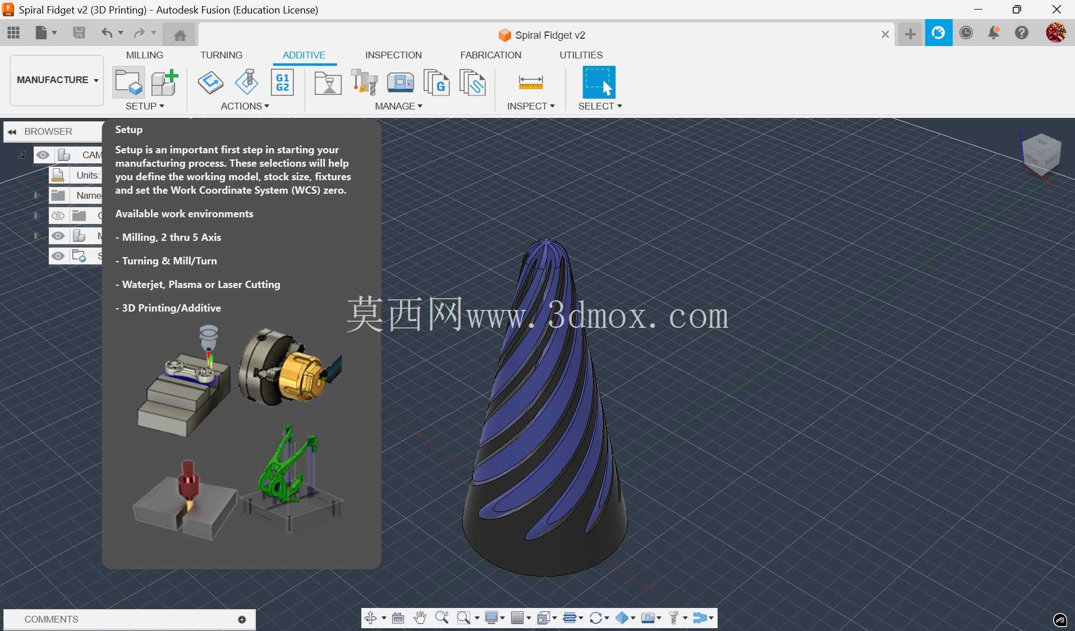The height and width of the screenshot is (631, 1075).
Task: Expand the COMMENTS panel
Action: [x=242, y=620]
